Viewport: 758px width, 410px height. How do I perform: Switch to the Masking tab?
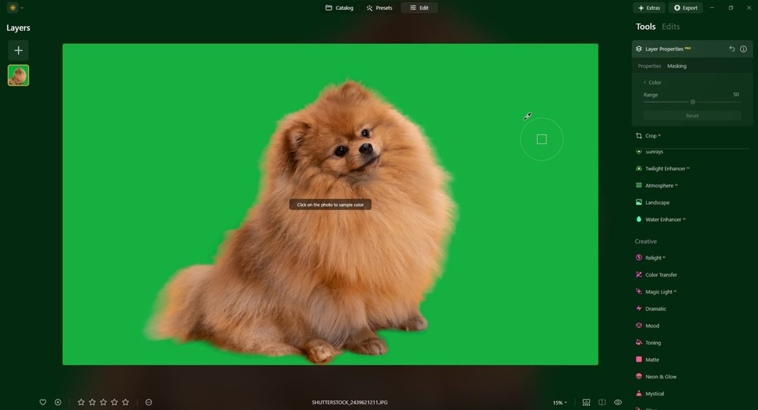coord(677,66)
